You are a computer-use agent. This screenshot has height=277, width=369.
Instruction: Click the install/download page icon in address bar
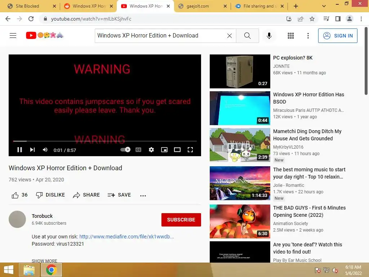coord(289,19)
